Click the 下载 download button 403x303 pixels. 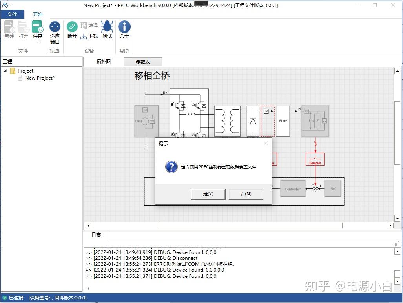pos(89,36)
